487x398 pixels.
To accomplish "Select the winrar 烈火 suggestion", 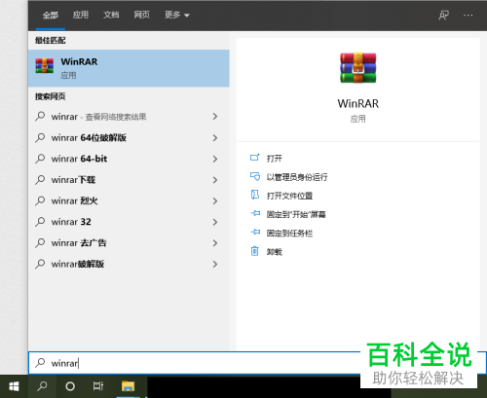I will (129, 200).
